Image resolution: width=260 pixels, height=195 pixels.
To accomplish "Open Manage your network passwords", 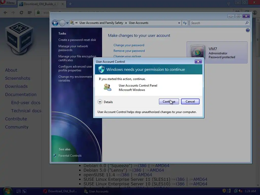I will pos(73,48).
